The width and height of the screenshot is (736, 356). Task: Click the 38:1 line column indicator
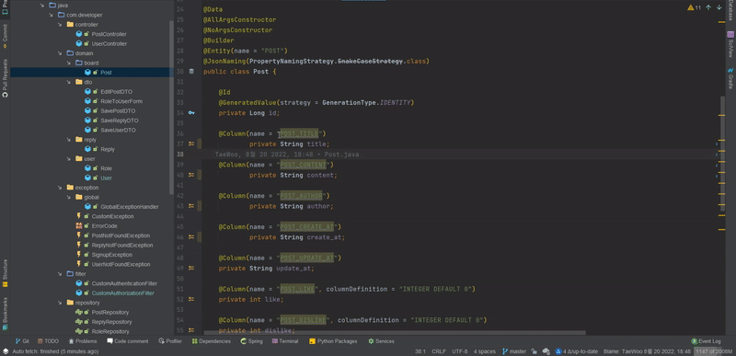click(x=420, y=351)
